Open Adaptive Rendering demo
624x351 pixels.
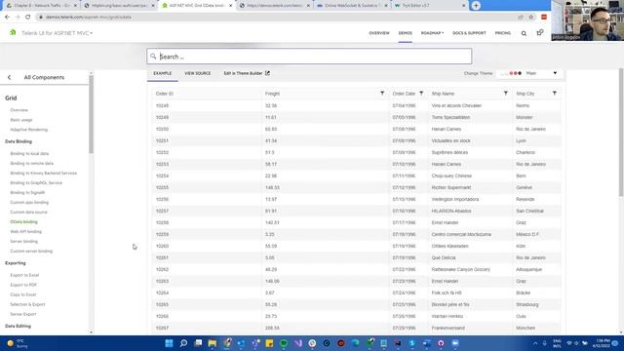click(x=28, y=130)
